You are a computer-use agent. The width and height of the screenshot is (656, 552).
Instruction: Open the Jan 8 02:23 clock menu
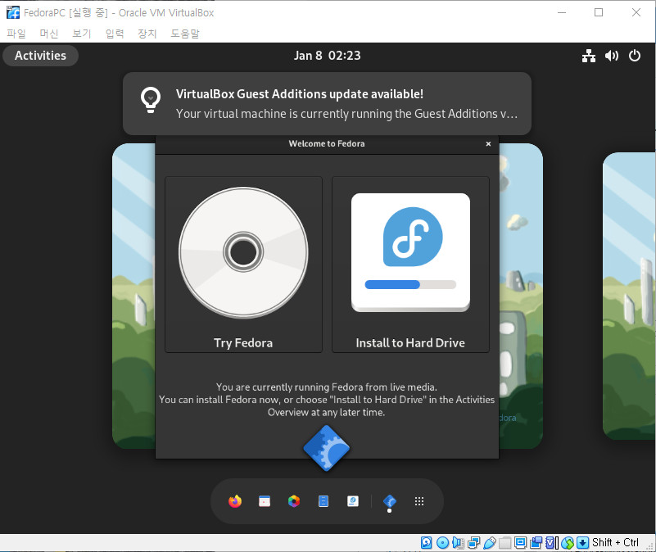(327, 56)
